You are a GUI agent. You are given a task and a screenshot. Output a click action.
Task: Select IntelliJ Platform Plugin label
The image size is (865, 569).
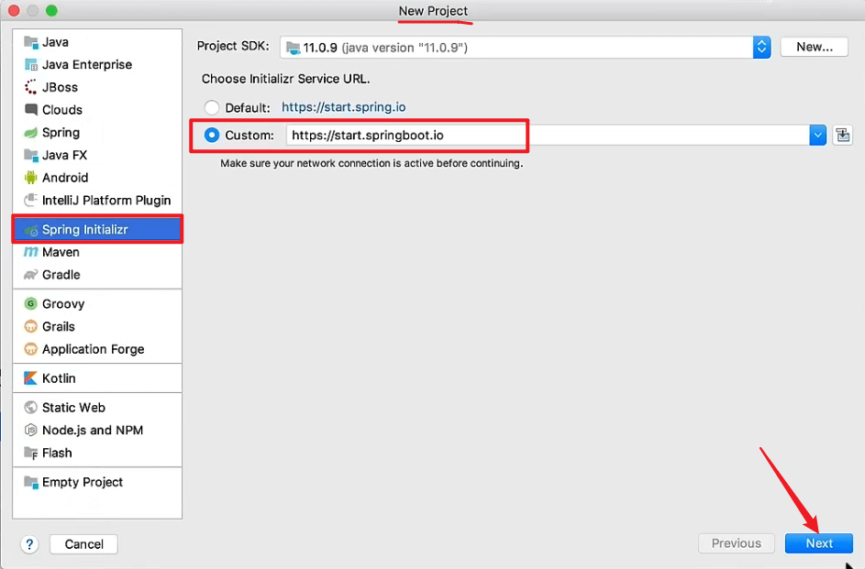coord(106,200)
